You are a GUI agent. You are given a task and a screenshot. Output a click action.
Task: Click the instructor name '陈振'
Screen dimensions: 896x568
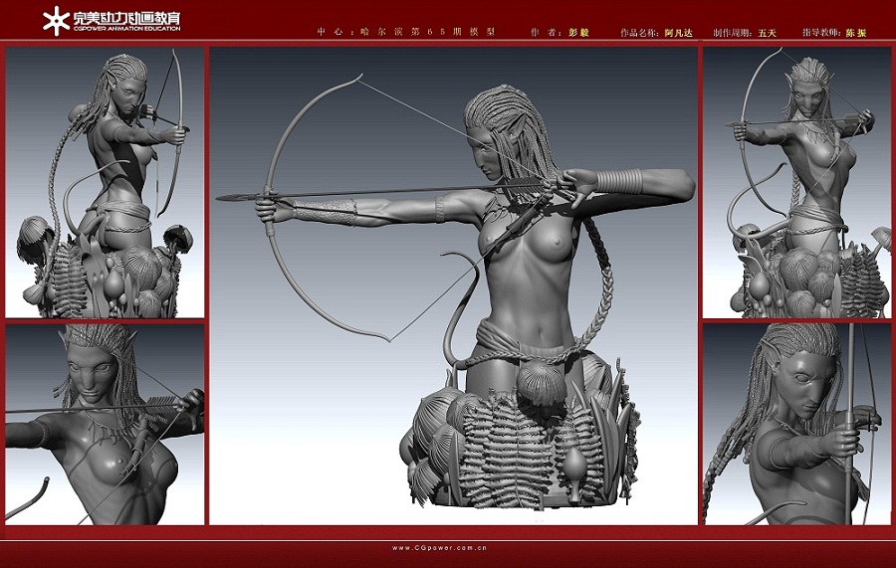coord(856,33)
